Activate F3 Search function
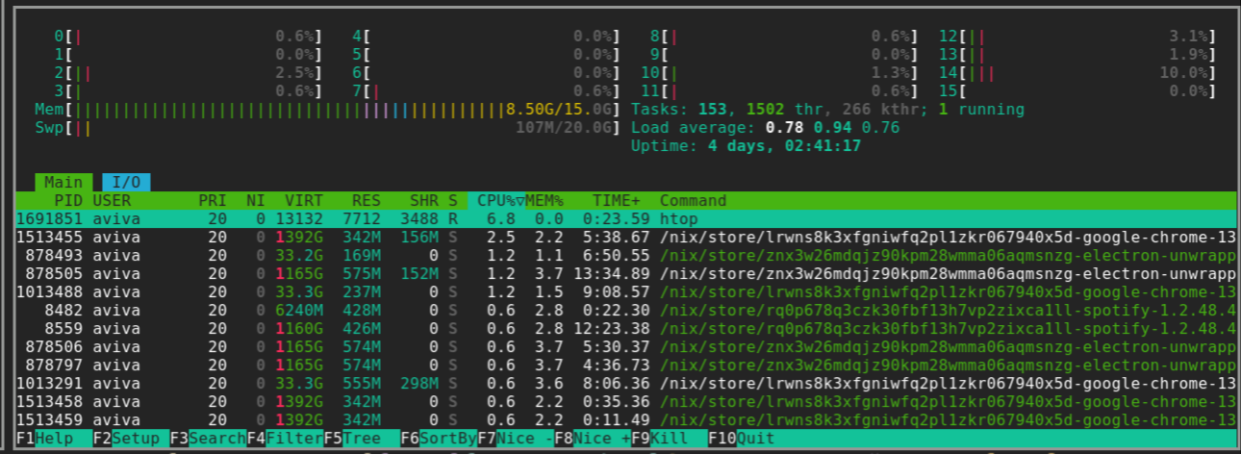Screen dimensions: 1241x454 (207, 439)
